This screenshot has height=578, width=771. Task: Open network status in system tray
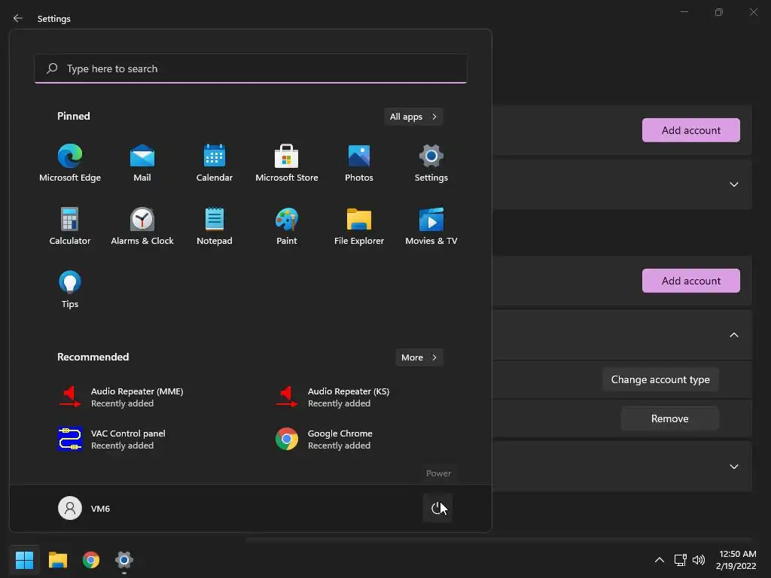coord(681,560)
